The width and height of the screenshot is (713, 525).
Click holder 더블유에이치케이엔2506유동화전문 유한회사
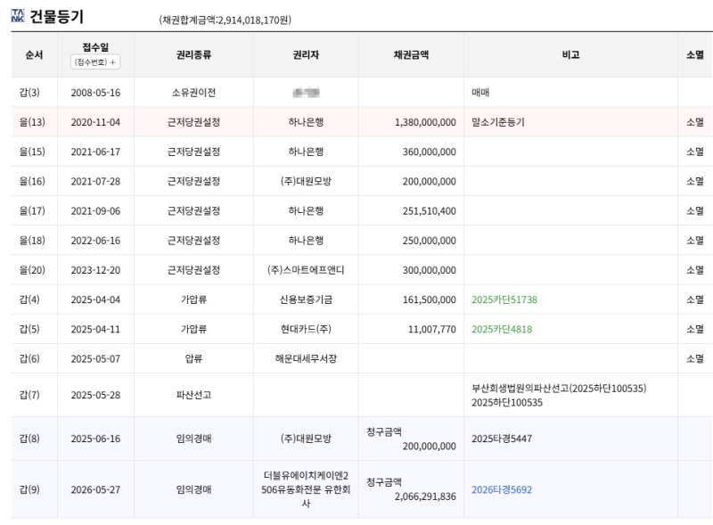coord(306,489)
